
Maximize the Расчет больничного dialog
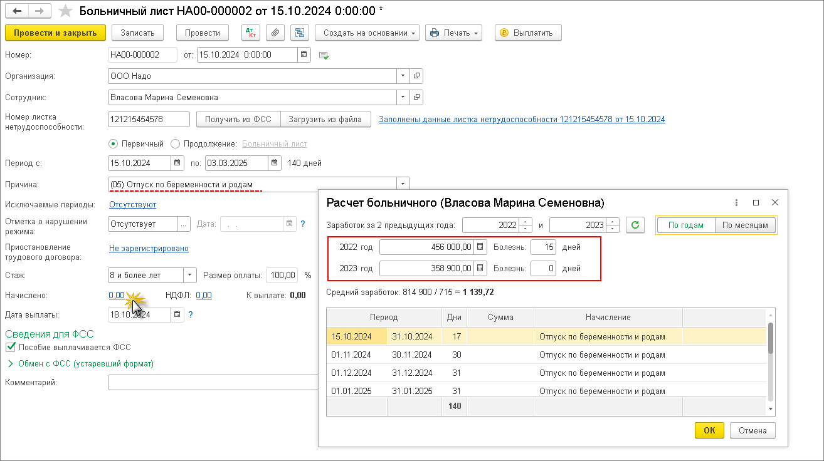(756, 202)
